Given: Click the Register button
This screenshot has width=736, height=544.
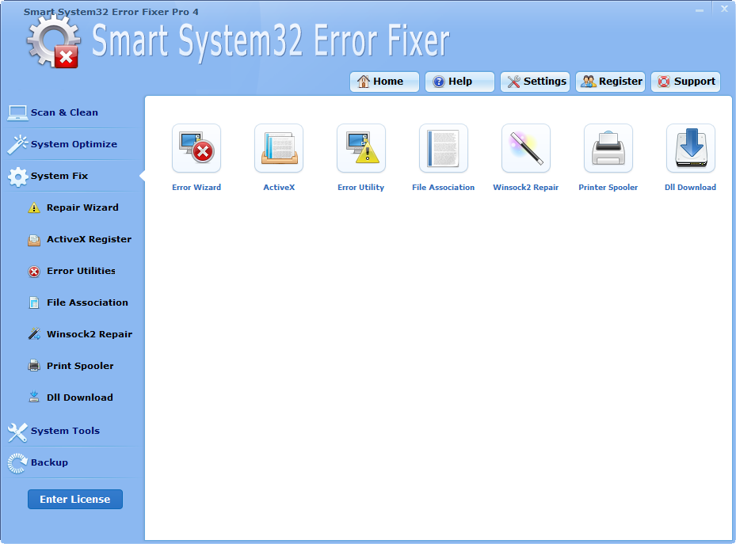Looking at the screenshot, I should [610, 82].
